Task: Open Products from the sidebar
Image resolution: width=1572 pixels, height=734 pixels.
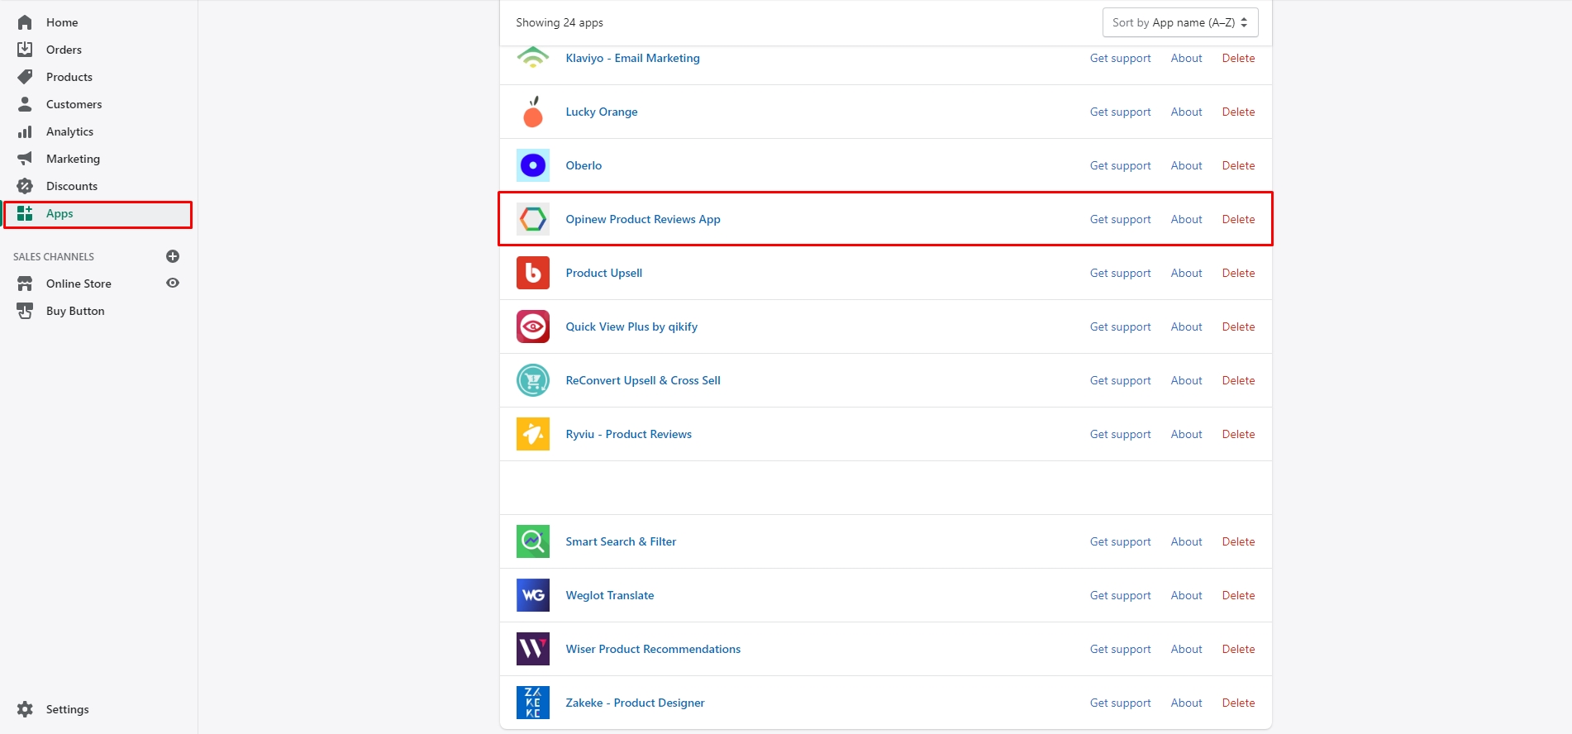Action: click(x=69, y=77)
